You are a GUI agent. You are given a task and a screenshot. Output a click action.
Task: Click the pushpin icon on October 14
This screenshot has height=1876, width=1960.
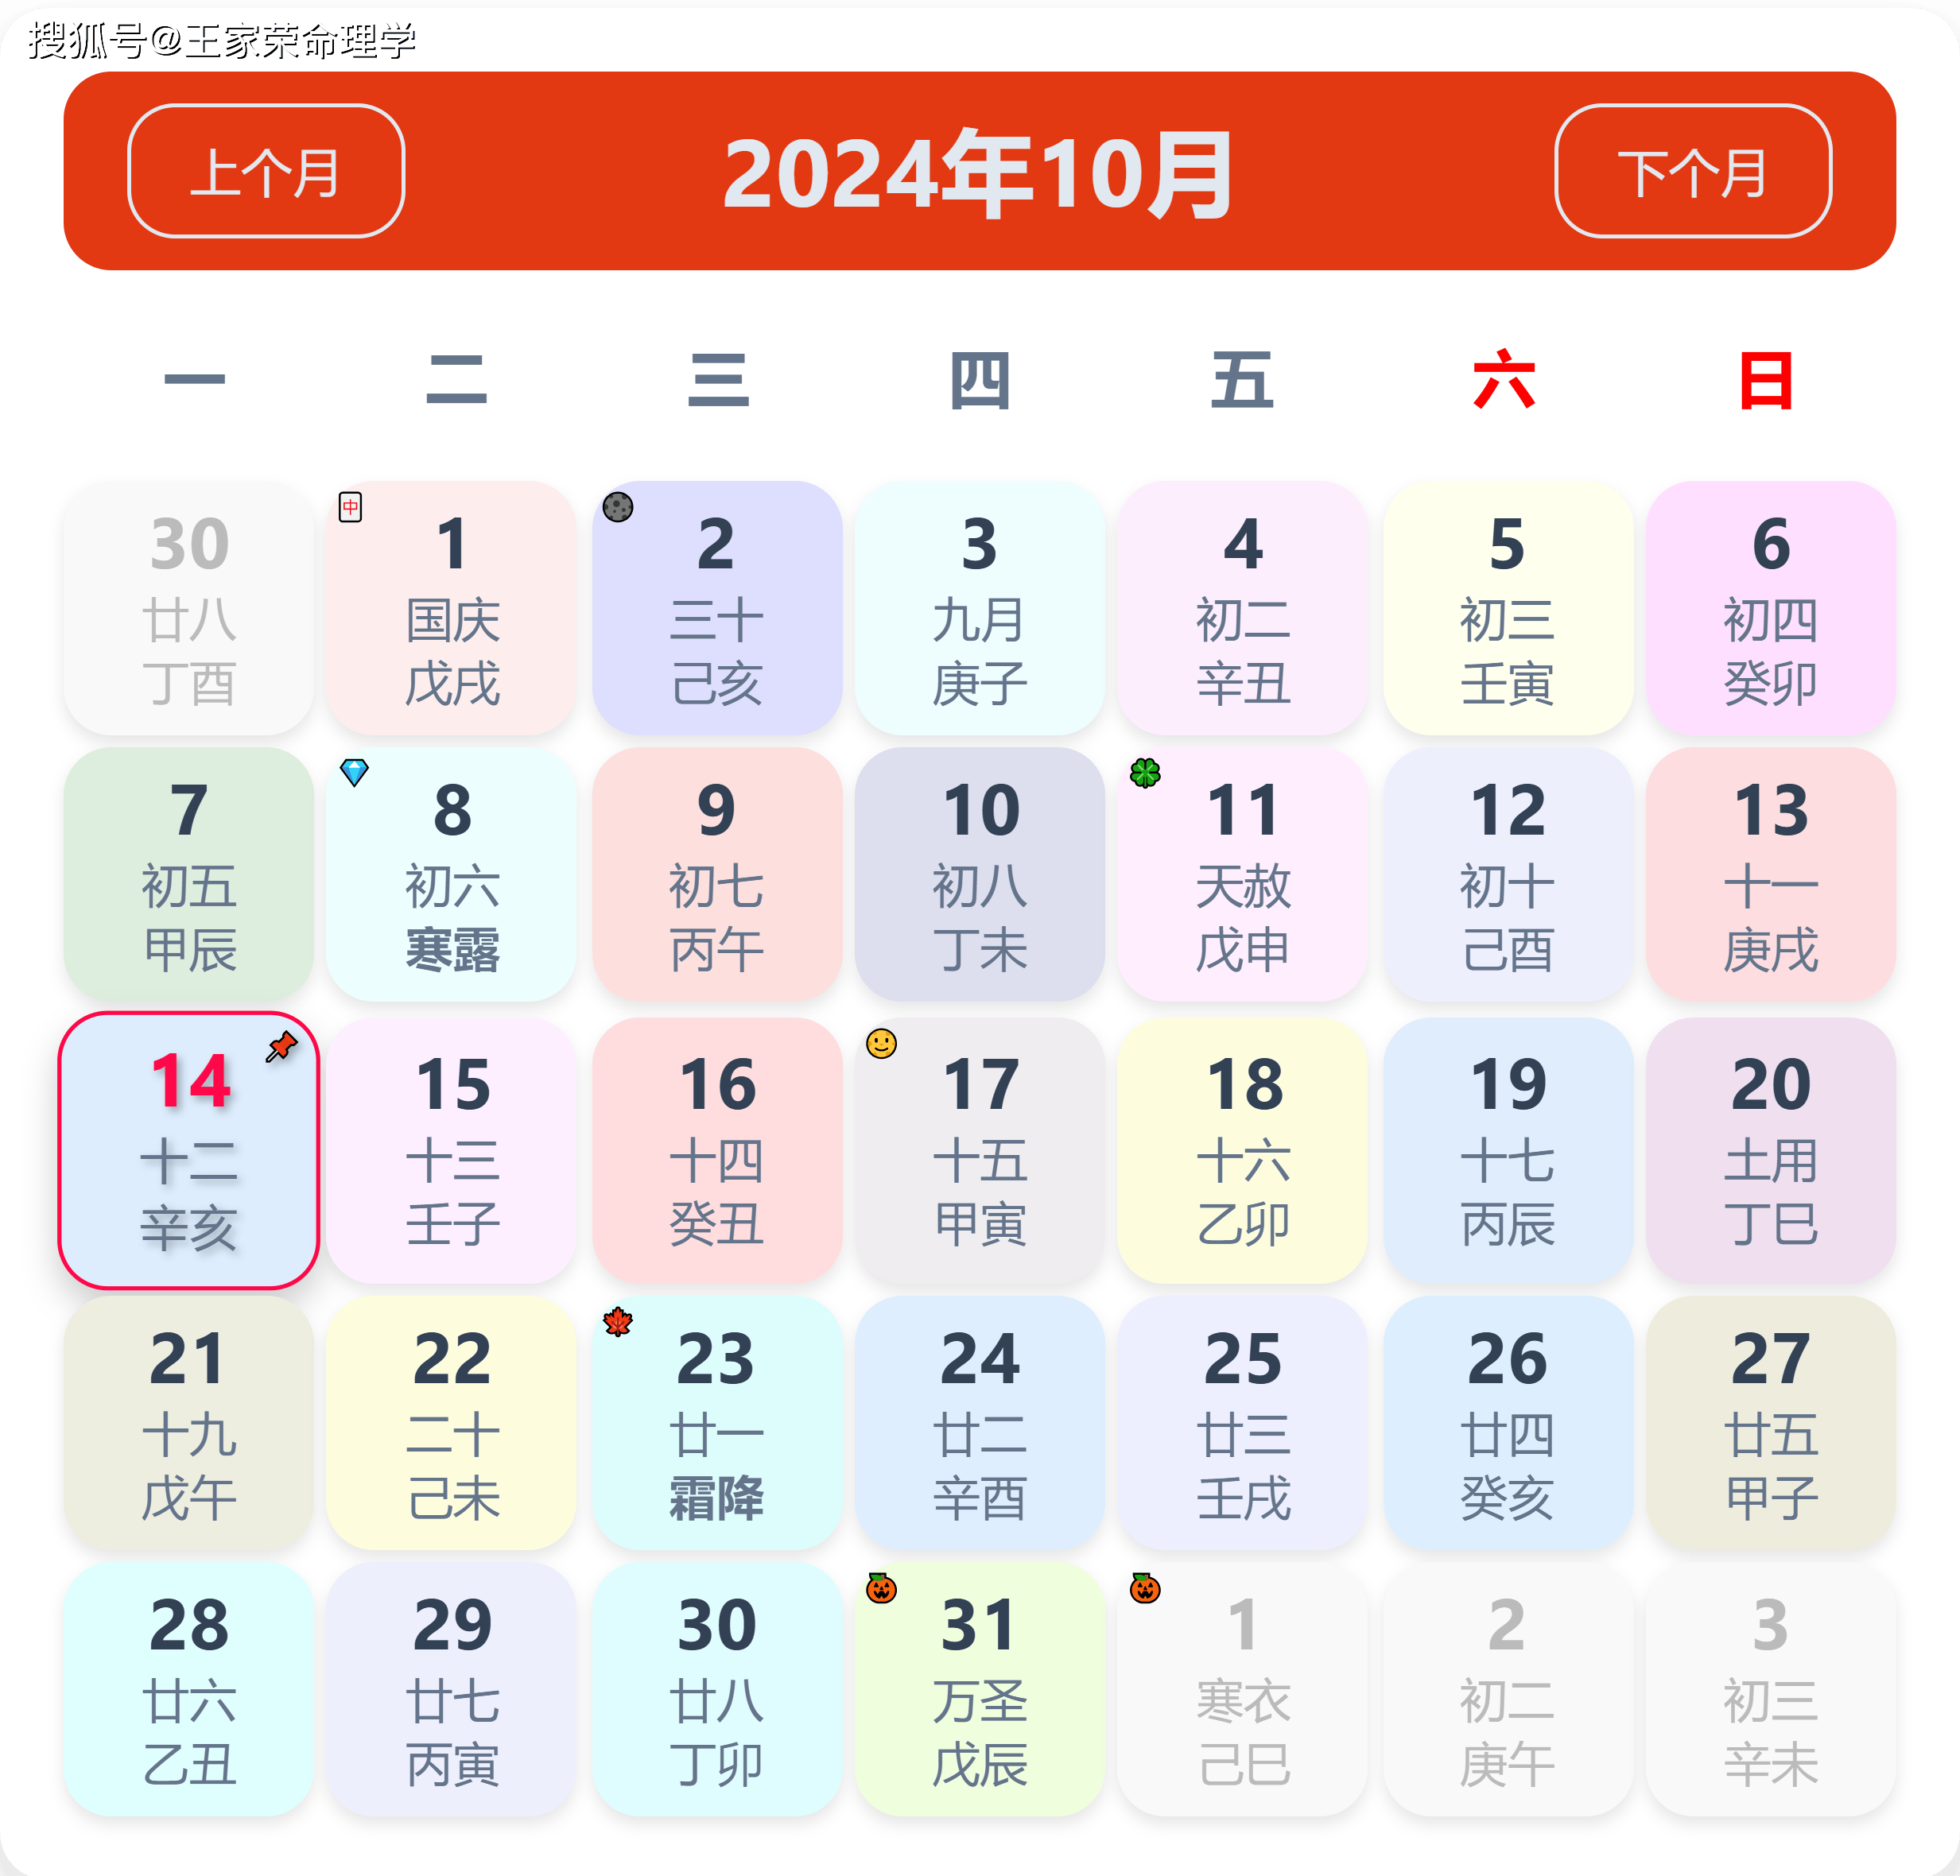pos(282,1046)
